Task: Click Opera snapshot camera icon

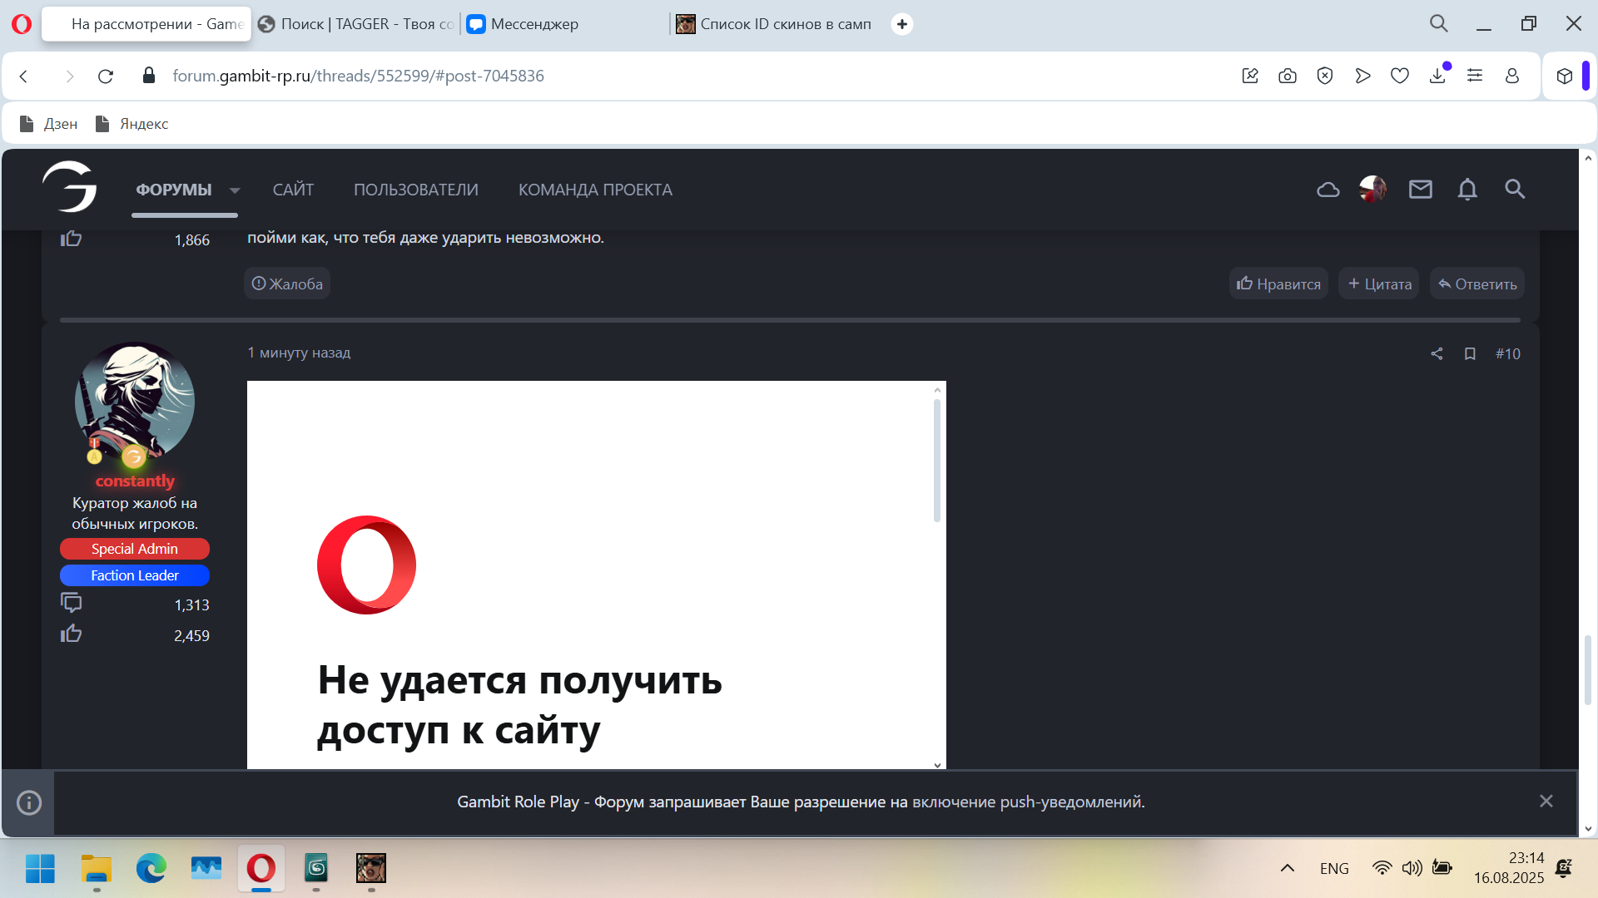Action: coord(1288,76)
